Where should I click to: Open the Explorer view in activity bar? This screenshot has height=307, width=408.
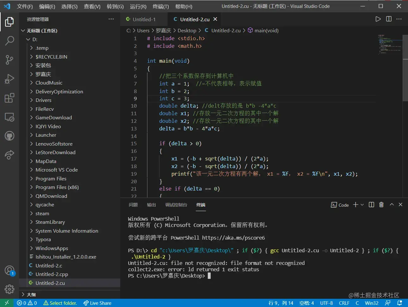9,22
